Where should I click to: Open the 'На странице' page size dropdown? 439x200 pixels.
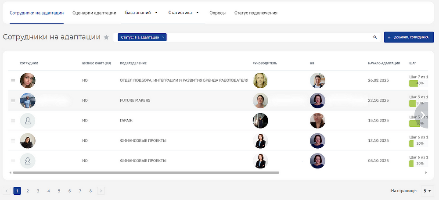coord(427,191)
